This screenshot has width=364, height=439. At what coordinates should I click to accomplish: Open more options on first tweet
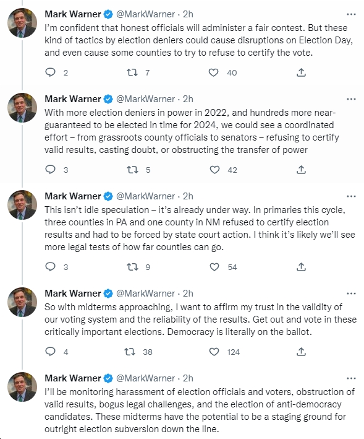coord(351,14)
